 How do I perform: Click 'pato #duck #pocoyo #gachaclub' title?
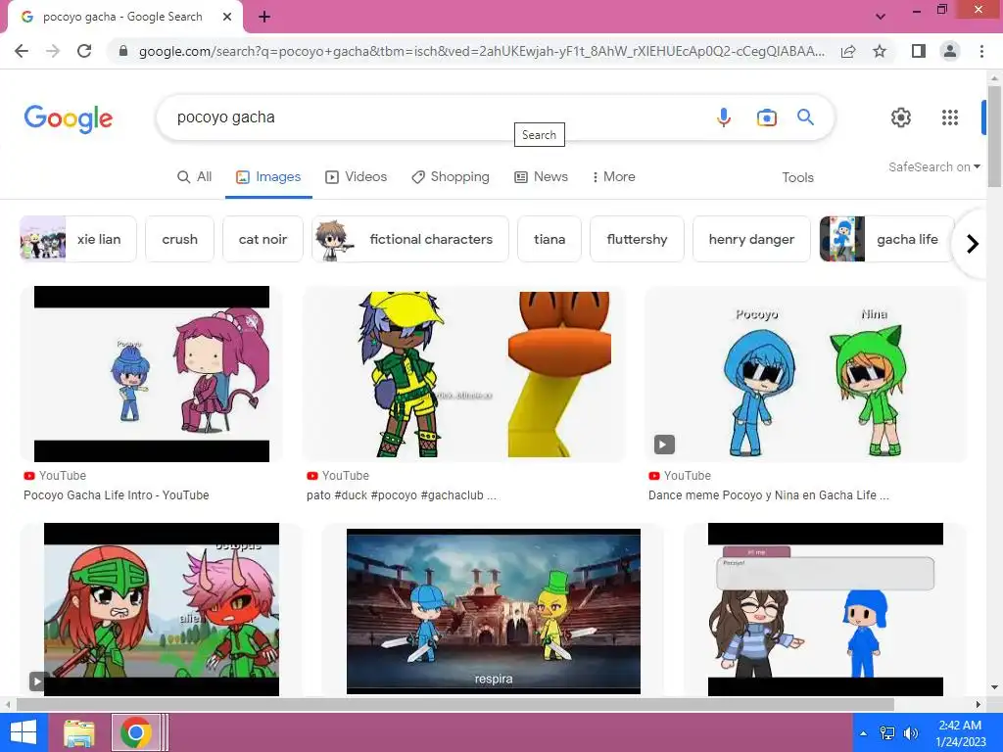pos(401,494)
